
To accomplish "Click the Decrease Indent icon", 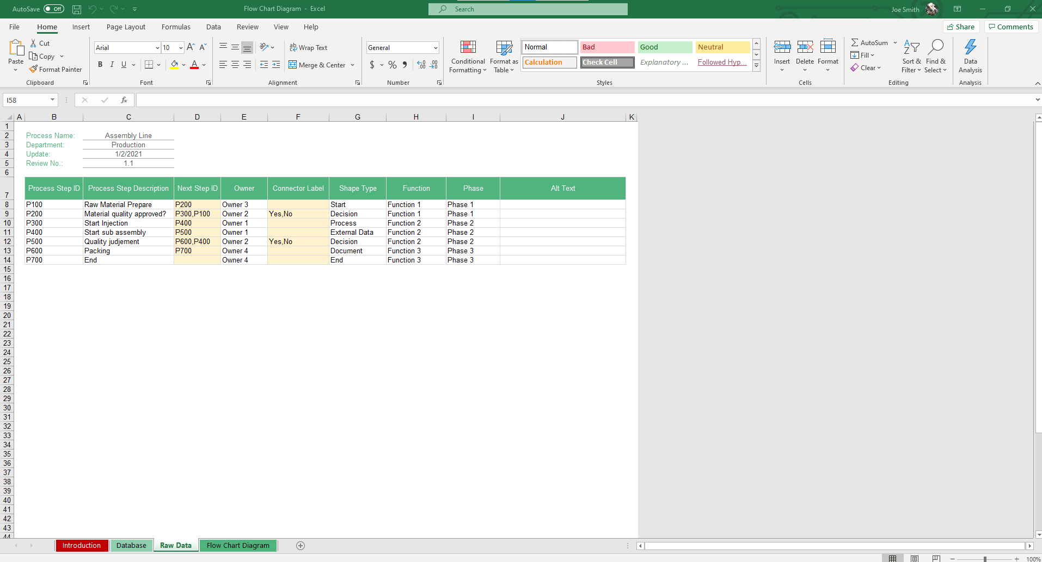I will click(x=264, y=65).
